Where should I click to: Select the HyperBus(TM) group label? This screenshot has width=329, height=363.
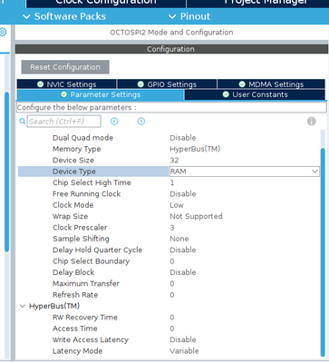coord(54,306)
